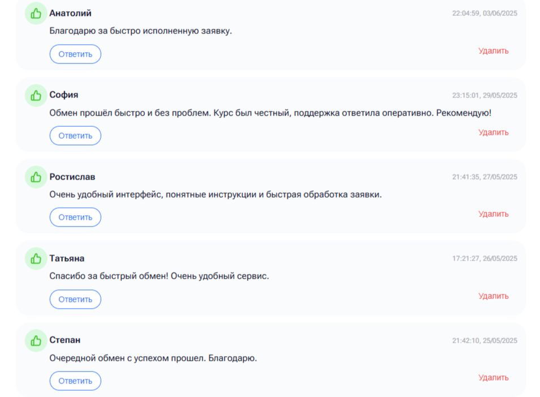This screenshot has height=397, width=540.
Task: Click the reviewer name София
Action: pos(63,95)
